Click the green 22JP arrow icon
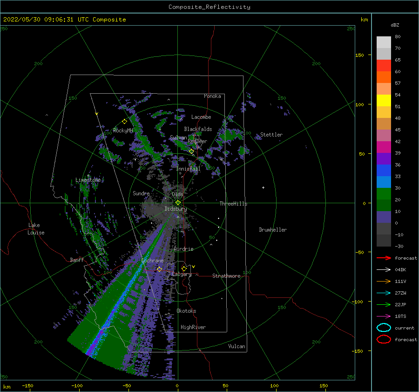The image size is (419, 392). (x=384, y=304)
